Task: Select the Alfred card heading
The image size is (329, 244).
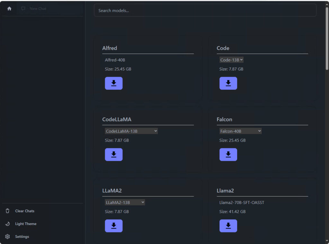Action: pyautogui.click(x=110, y=48)
